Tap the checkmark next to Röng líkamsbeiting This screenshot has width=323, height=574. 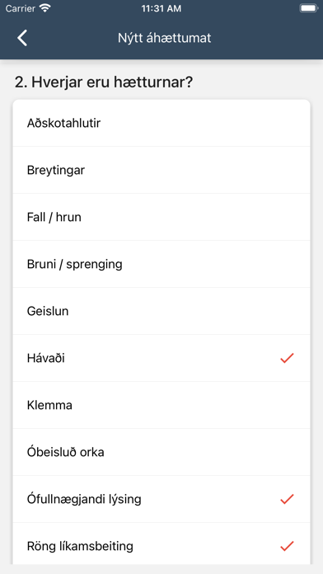click(287, 546)
